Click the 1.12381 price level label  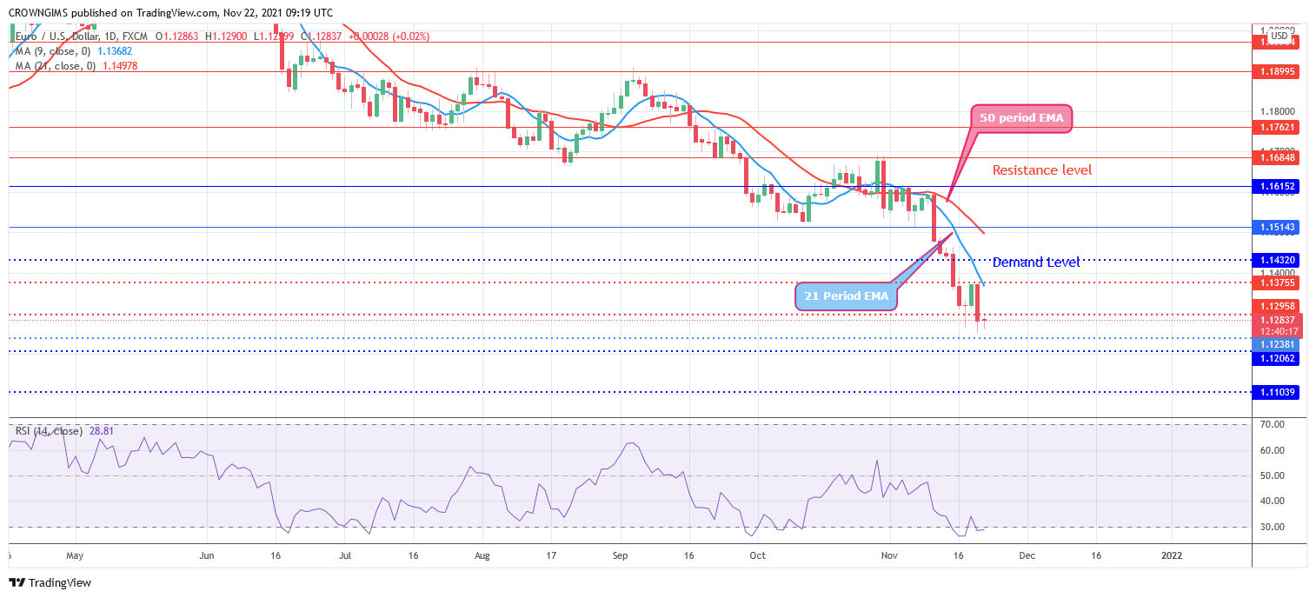1275,344
